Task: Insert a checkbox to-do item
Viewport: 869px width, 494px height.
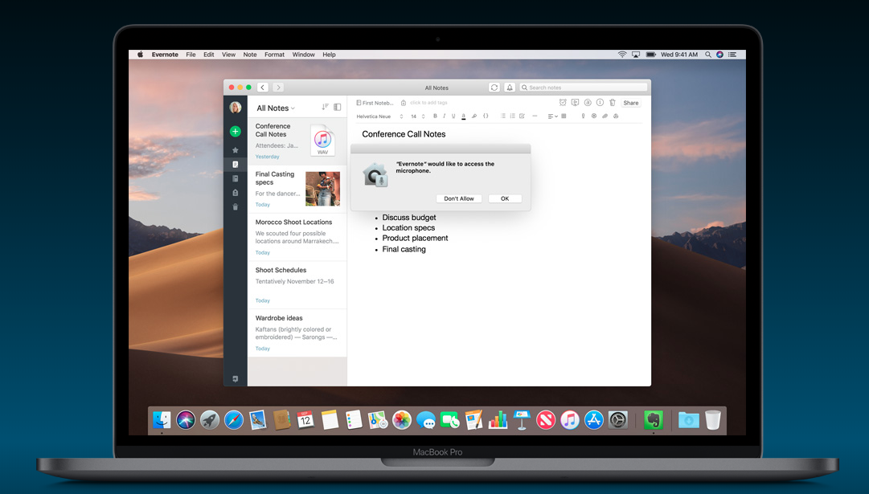Action: coord(522,116)
